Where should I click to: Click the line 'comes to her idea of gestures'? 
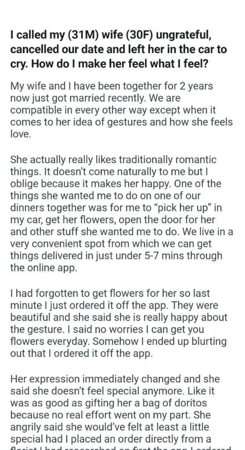point(121,122)
